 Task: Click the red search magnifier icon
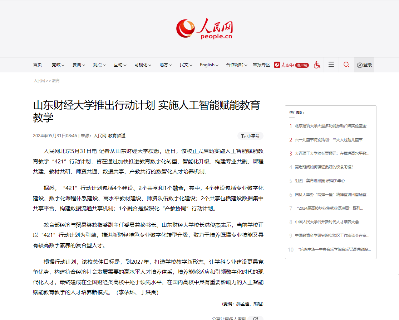click(346, 65)
